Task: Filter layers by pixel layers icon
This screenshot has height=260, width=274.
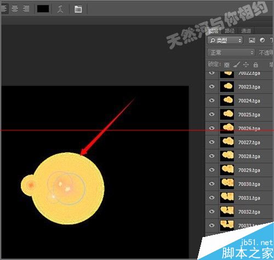Action: click(252, 40)
